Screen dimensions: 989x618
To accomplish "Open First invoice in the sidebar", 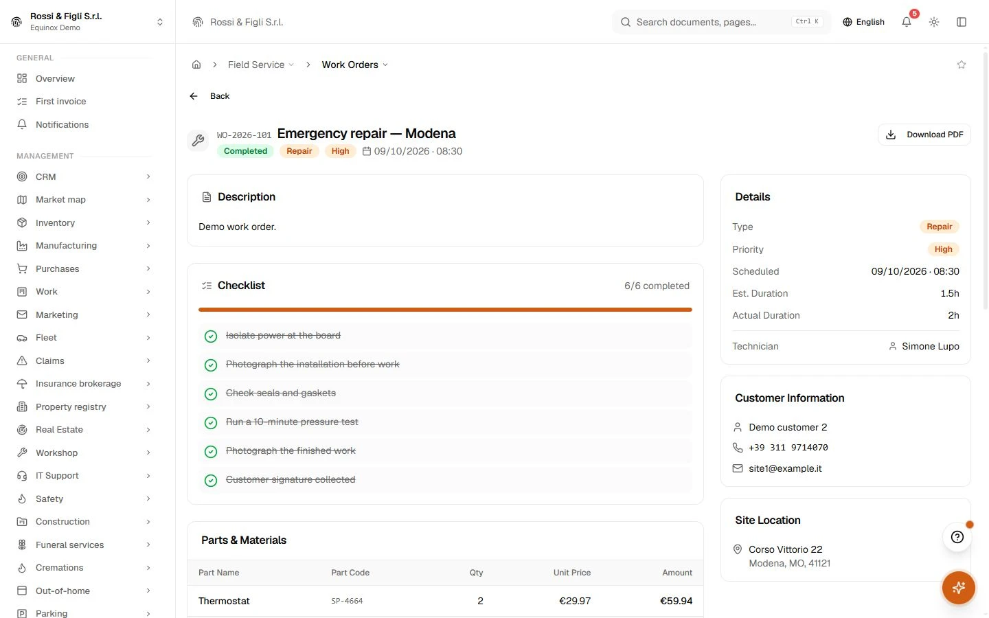I will pos(84,102).
